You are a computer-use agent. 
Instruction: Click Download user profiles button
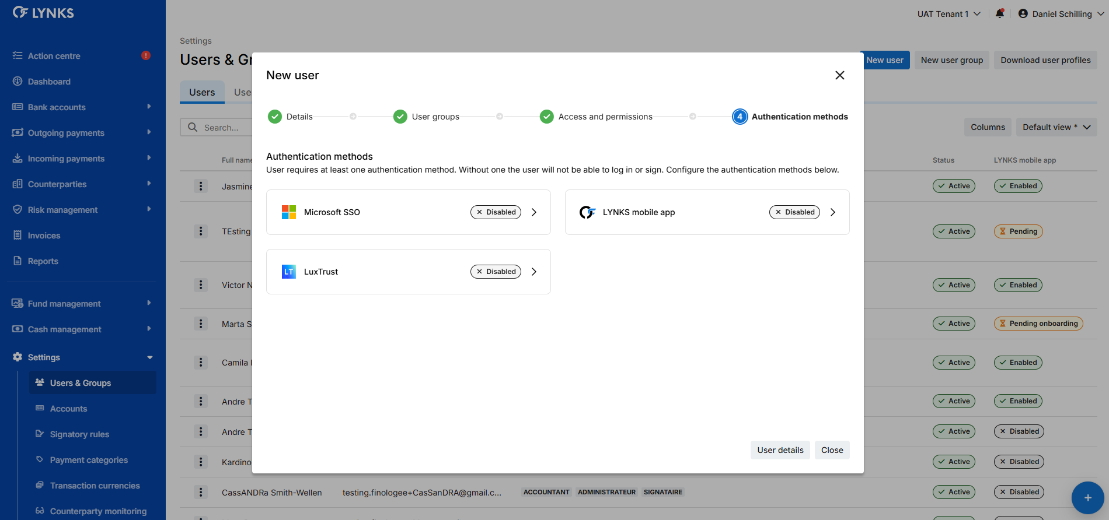click(x=1045, y=60)
